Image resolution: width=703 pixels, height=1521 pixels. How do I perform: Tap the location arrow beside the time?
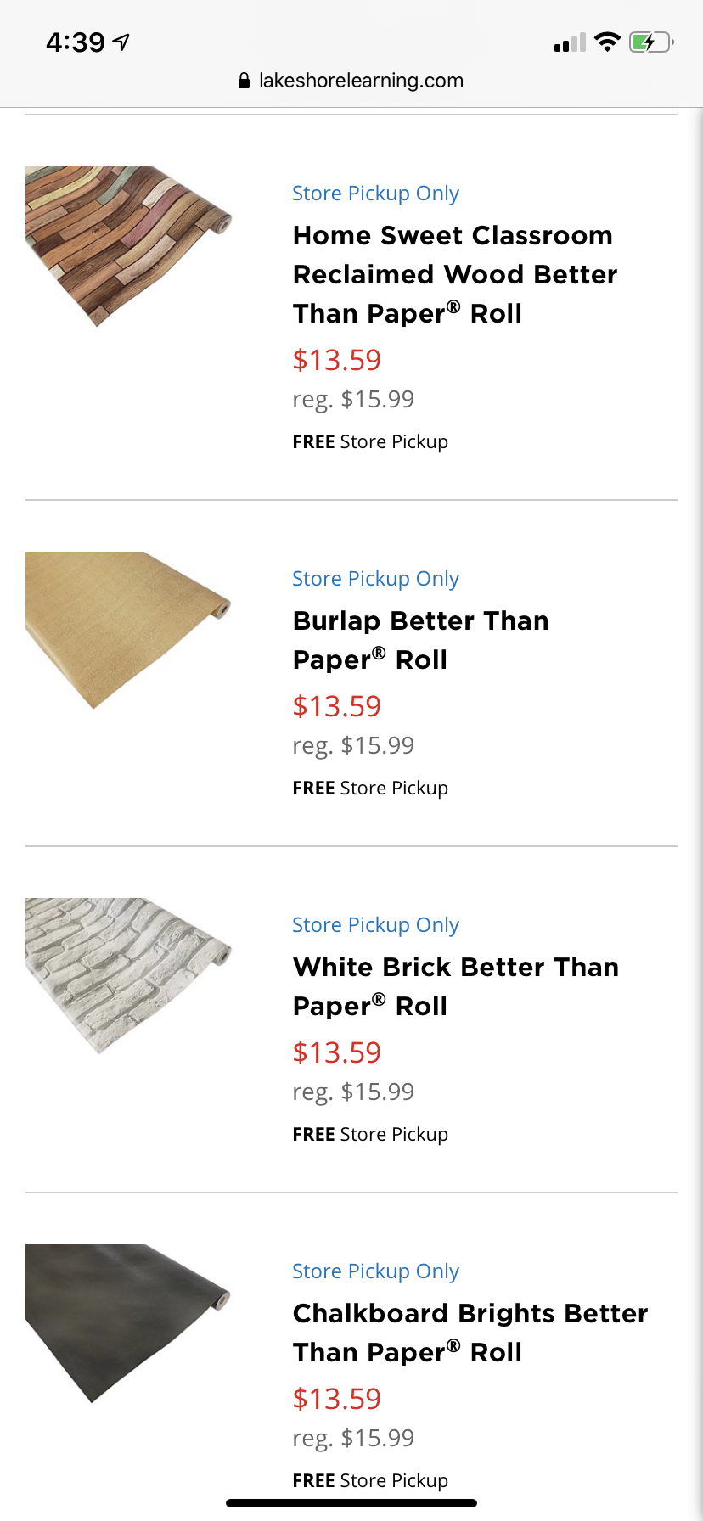tap(121, 42)
